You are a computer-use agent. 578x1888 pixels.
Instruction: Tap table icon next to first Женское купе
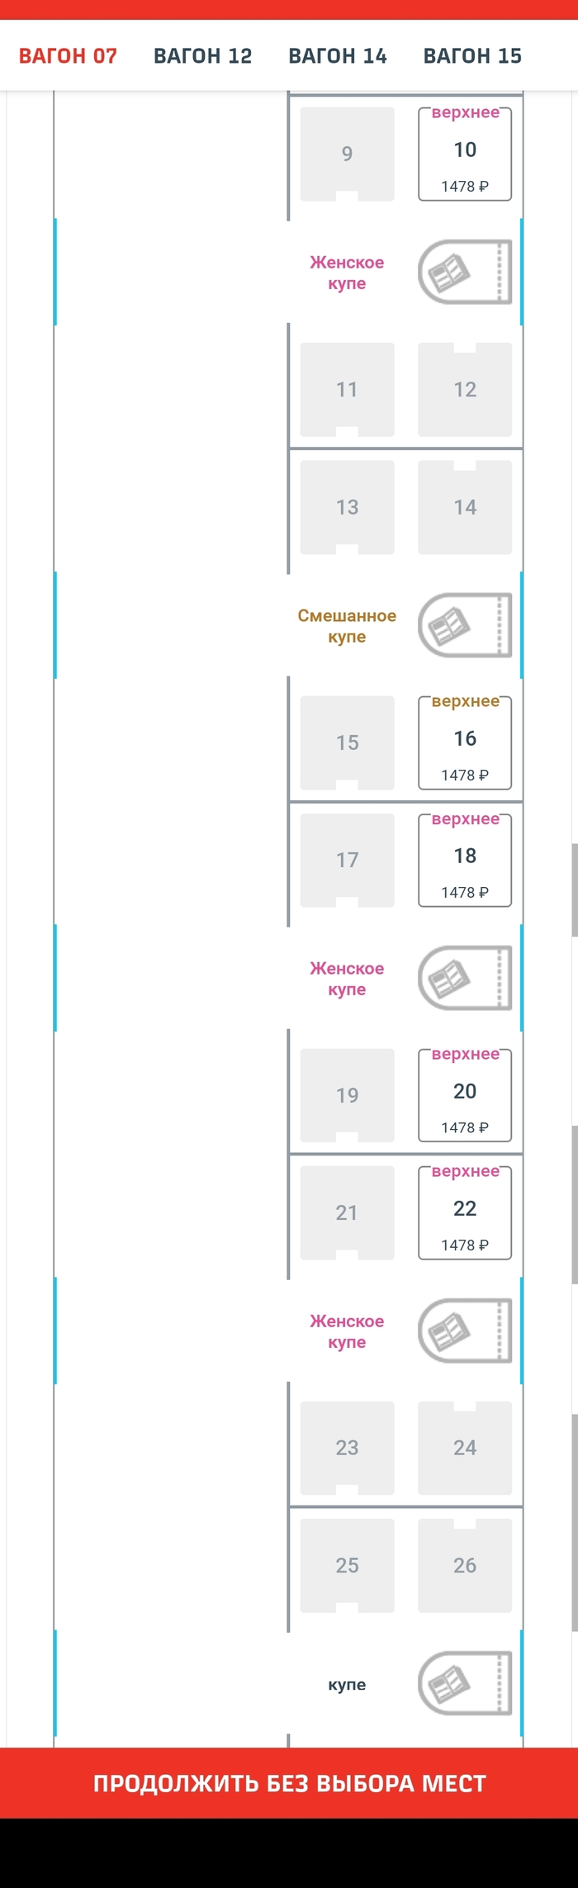[x=465, y=273]
